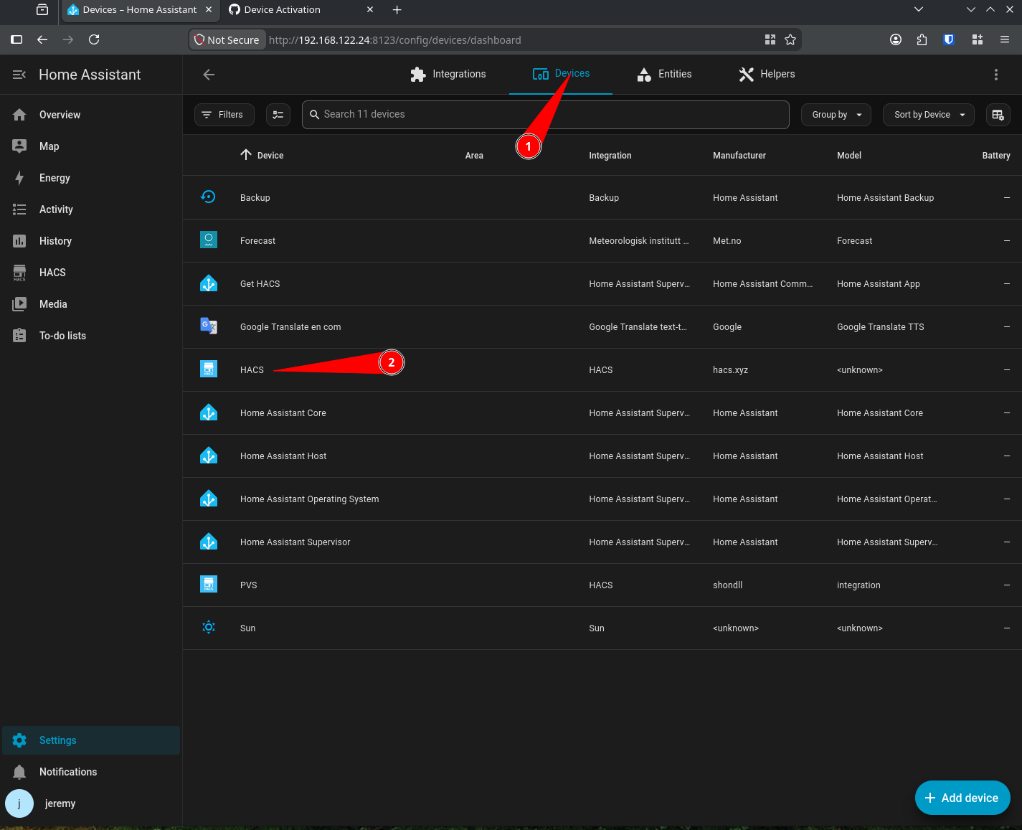Click the Home Assistant Host device icon
Viewport: 1022px width, 830px height.
pyautogui.click(x=209, y=456)
